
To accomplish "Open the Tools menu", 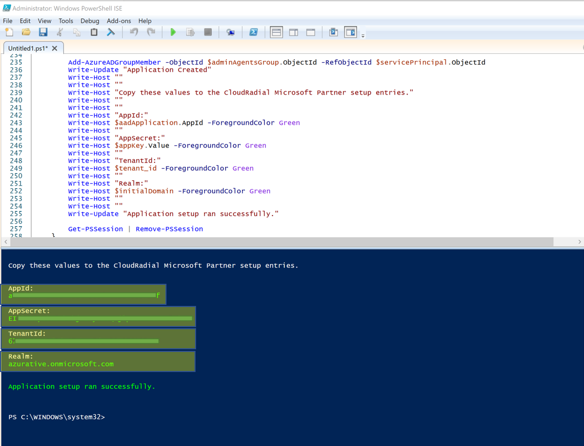I will (x=66, y=21).
